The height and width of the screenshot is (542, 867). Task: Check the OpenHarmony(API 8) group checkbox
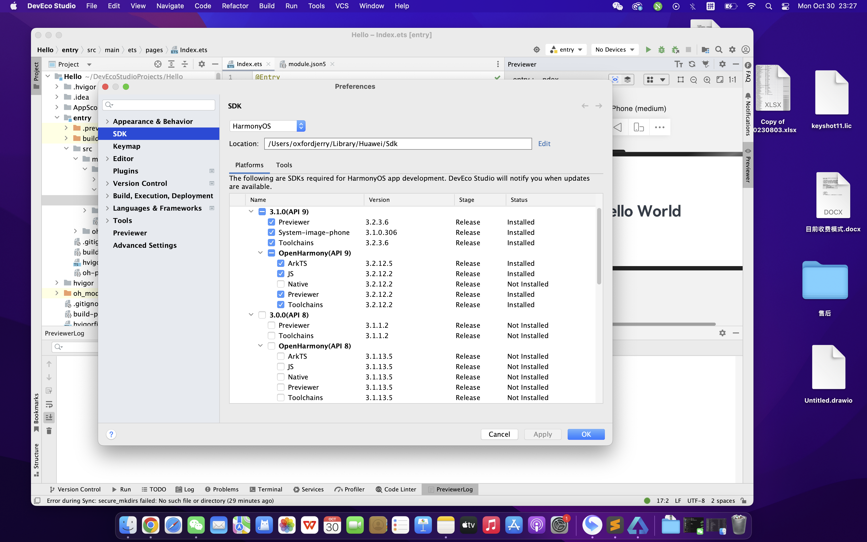tap(271, 346)
